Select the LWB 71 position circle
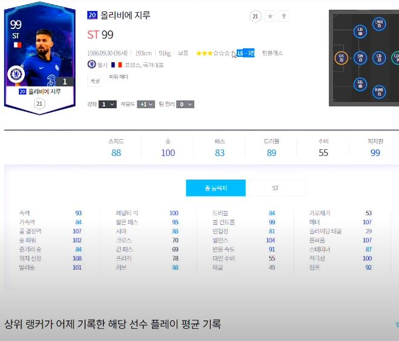399x341 pixels. pos(379,24)
